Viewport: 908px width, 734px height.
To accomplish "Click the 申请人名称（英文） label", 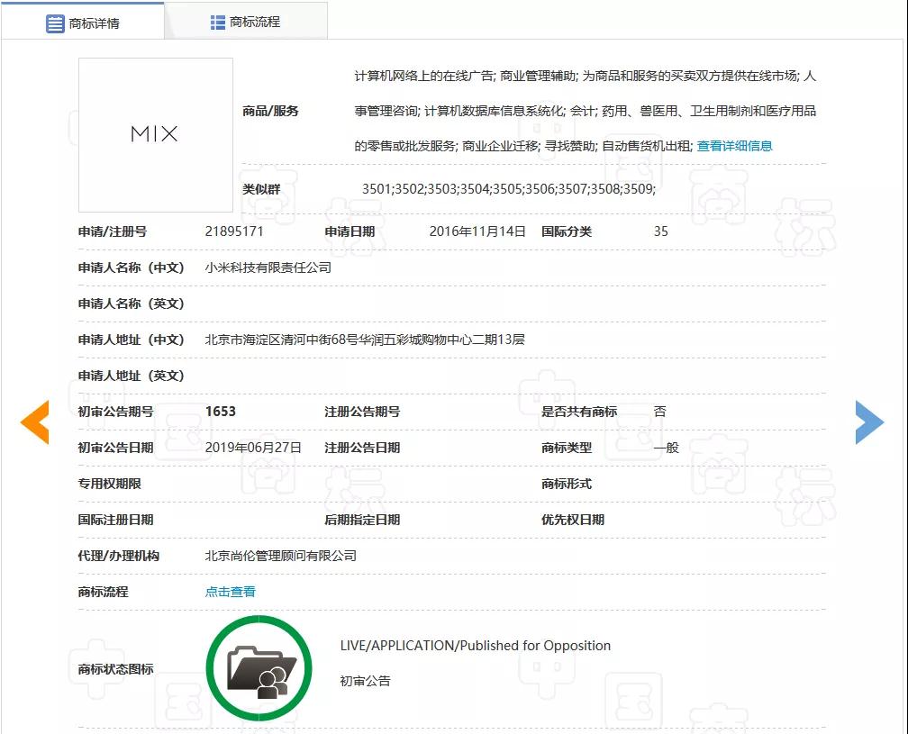I will (131, 304).
